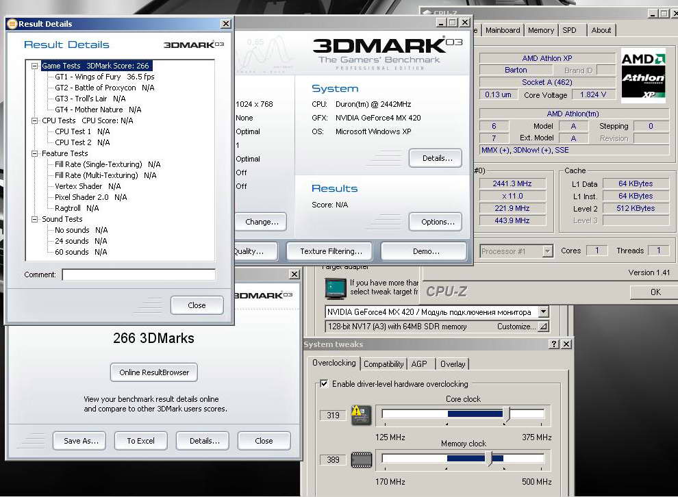Select the GT3 - Troll's Lair row
678x497 pixels.
pyautogui.click(x=90, y=99)
